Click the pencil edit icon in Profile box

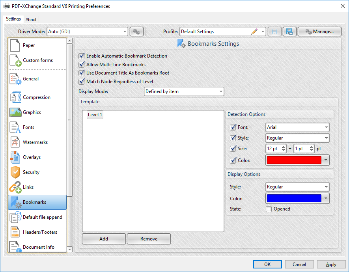[254, 32]
